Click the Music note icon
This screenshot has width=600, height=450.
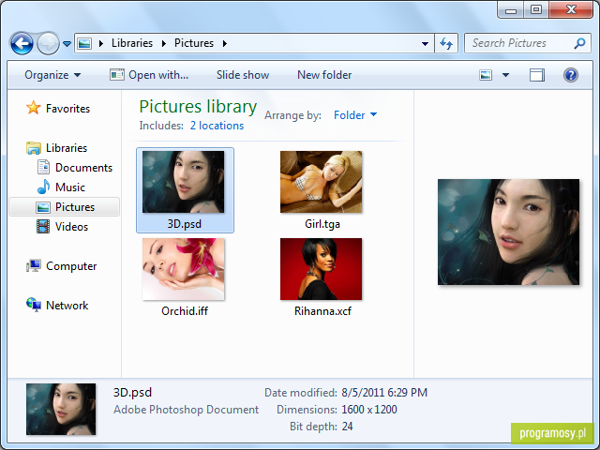point(43,187)
